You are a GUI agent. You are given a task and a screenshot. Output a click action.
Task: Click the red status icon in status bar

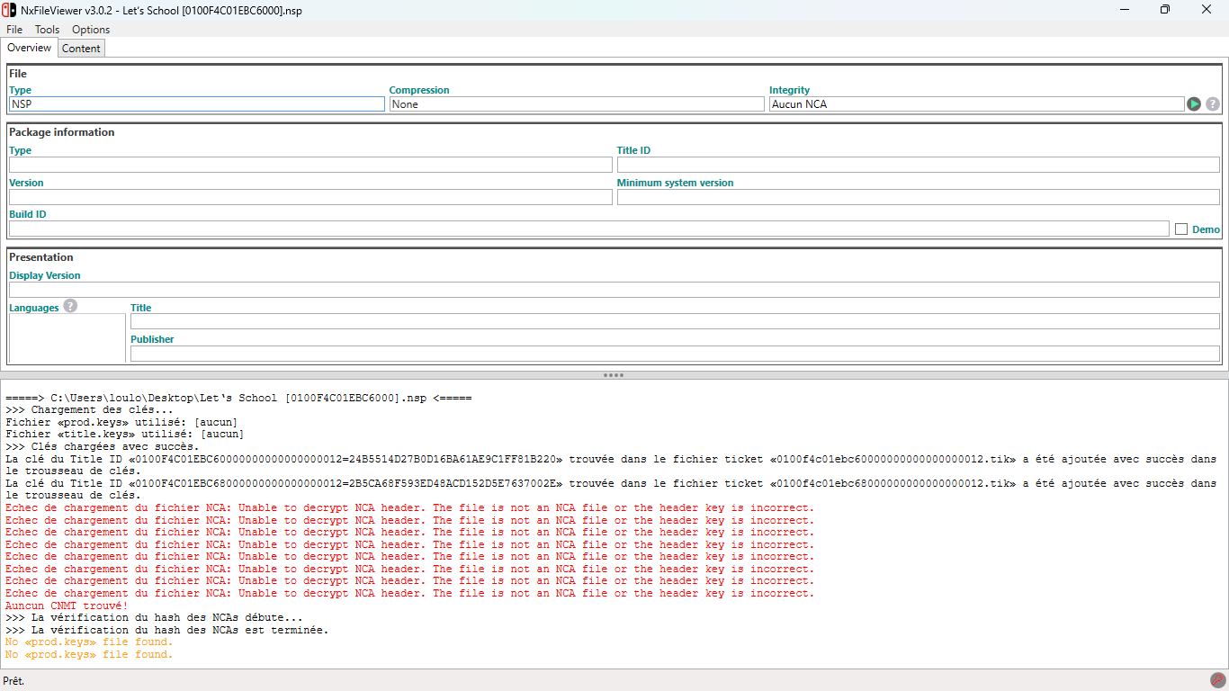pos(1217,680)
